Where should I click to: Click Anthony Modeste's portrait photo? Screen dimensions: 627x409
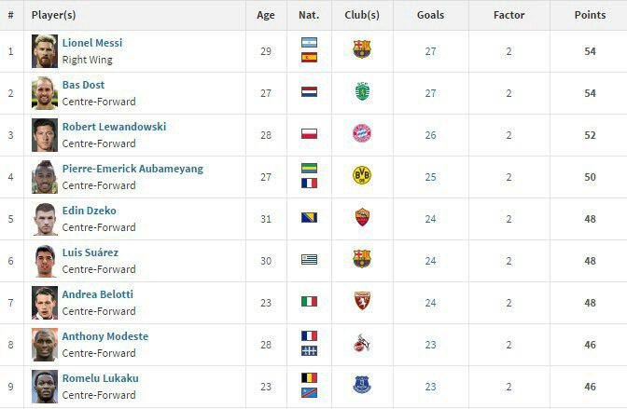coord(45,345)
